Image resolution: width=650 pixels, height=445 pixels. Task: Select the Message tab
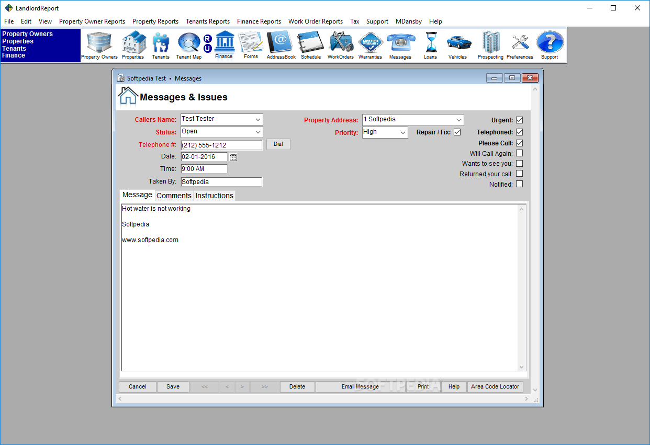tap(137, 195)
